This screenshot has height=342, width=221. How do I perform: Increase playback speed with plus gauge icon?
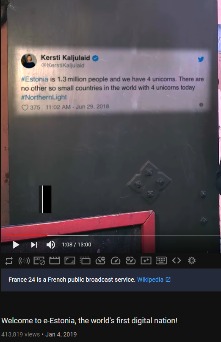point(130,260)
